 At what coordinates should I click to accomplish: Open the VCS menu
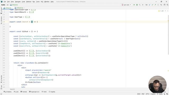tap(42, 2)
